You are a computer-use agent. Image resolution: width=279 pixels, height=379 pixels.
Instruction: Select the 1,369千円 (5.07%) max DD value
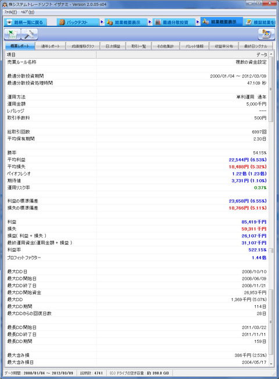click(249, 299)
